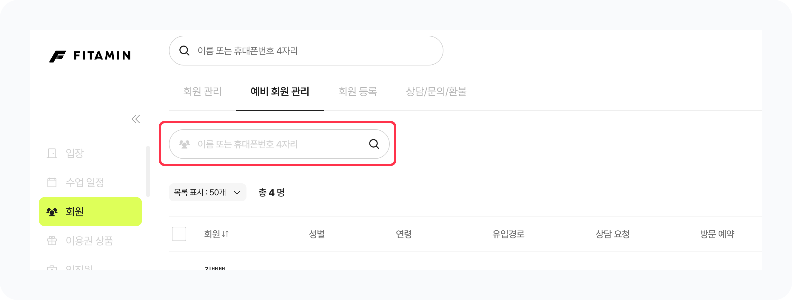Screen dimensions: 792x300
Task: Click the people icon beside 회원 in sidebar
Action: (52, 212)
